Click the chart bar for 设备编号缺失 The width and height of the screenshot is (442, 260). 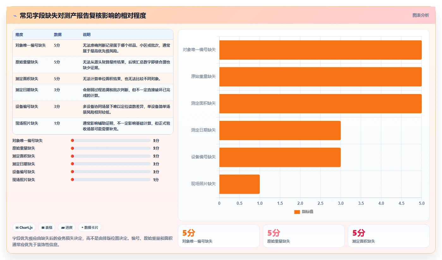coord(280,157)
